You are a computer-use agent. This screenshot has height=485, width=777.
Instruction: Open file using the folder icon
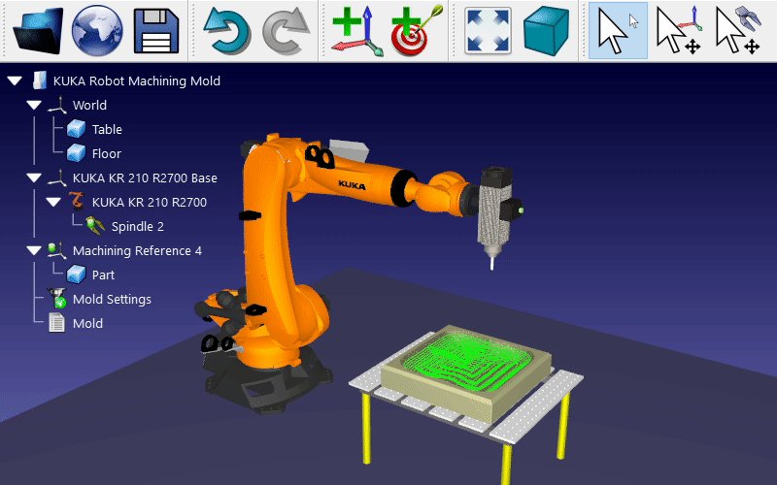39,31
